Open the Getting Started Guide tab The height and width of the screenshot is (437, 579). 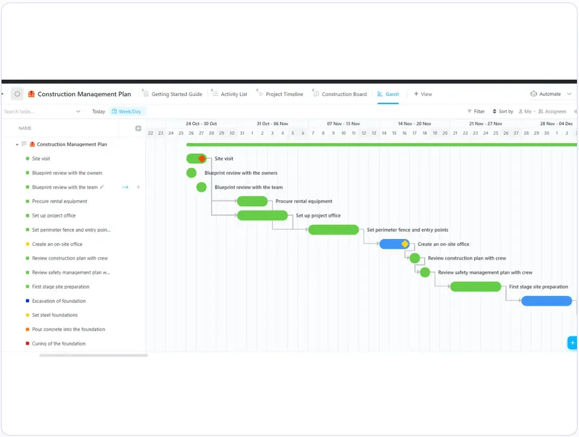[x=172, y=94]
